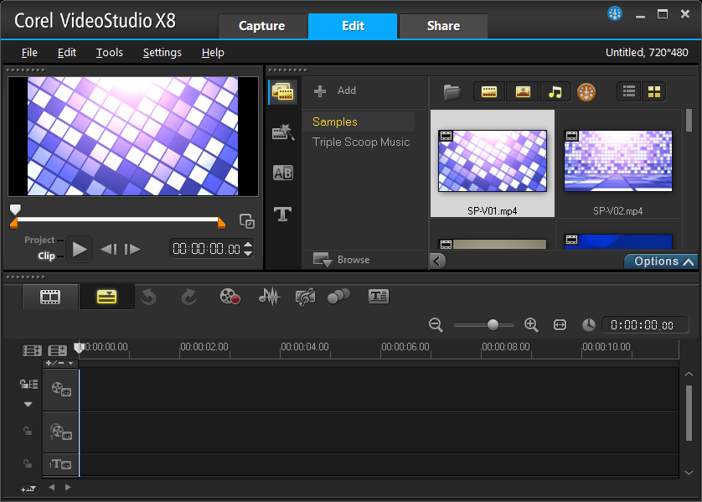The height and width of the screenshot is (502, 702).
Task: Open the Edit menu
Action: pos(67,53)
